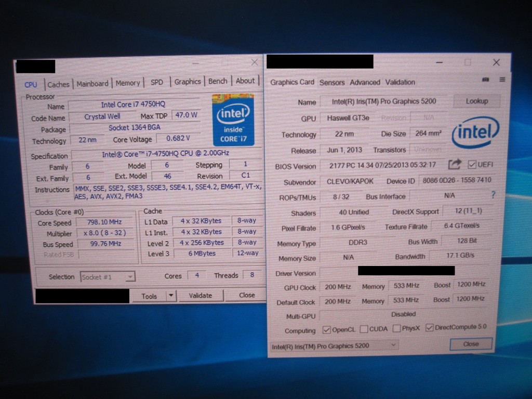
Task: Click the Multiplier value x 8.0
Action: coord(105,233)
